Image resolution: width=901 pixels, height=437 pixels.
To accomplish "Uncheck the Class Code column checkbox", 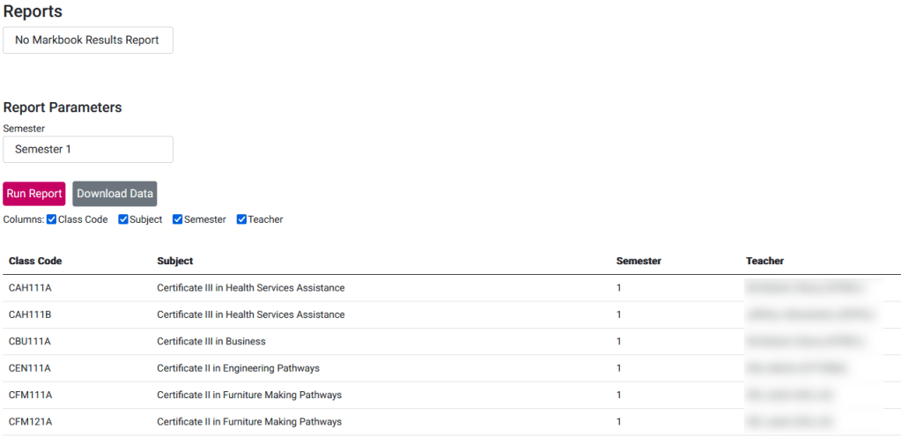I will 52,219.
